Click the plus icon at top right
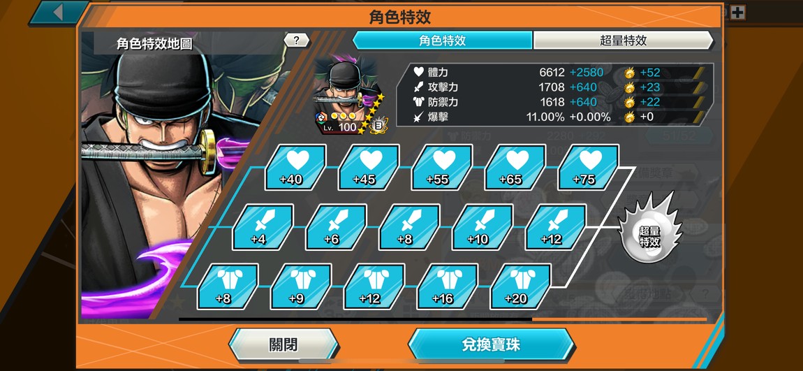 pos(737,13)
